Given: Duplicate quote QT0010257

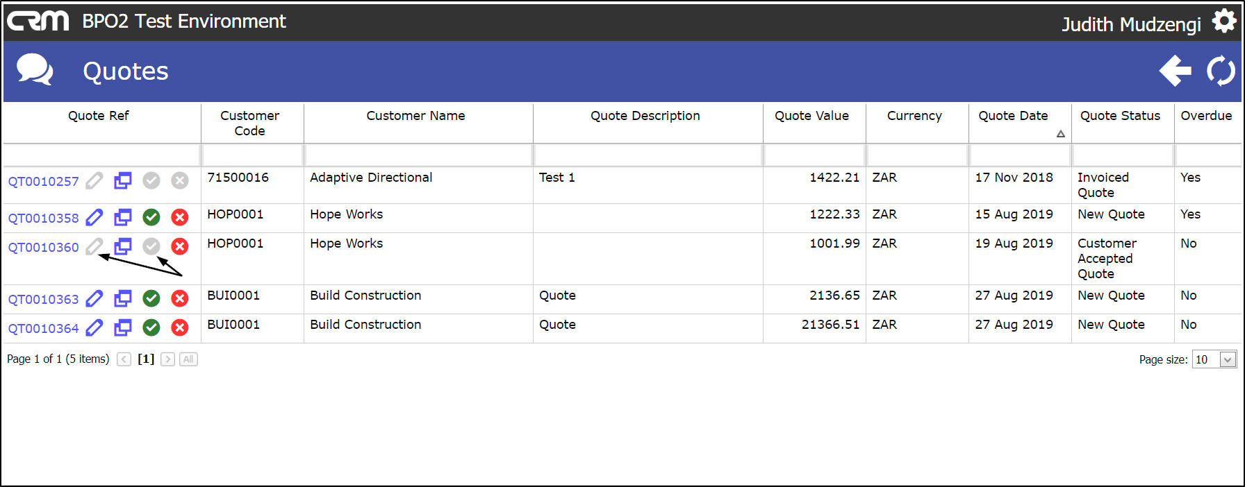Looking at the screenshot, I should 123,181.
